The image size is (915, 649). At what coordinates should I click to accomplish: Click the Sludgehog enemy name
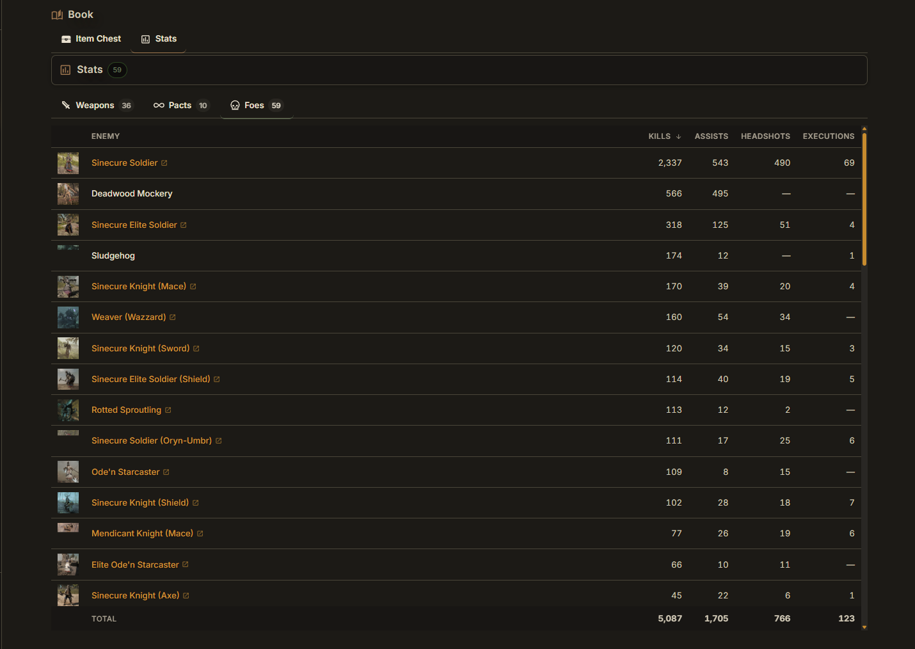(x=113, y=256)
